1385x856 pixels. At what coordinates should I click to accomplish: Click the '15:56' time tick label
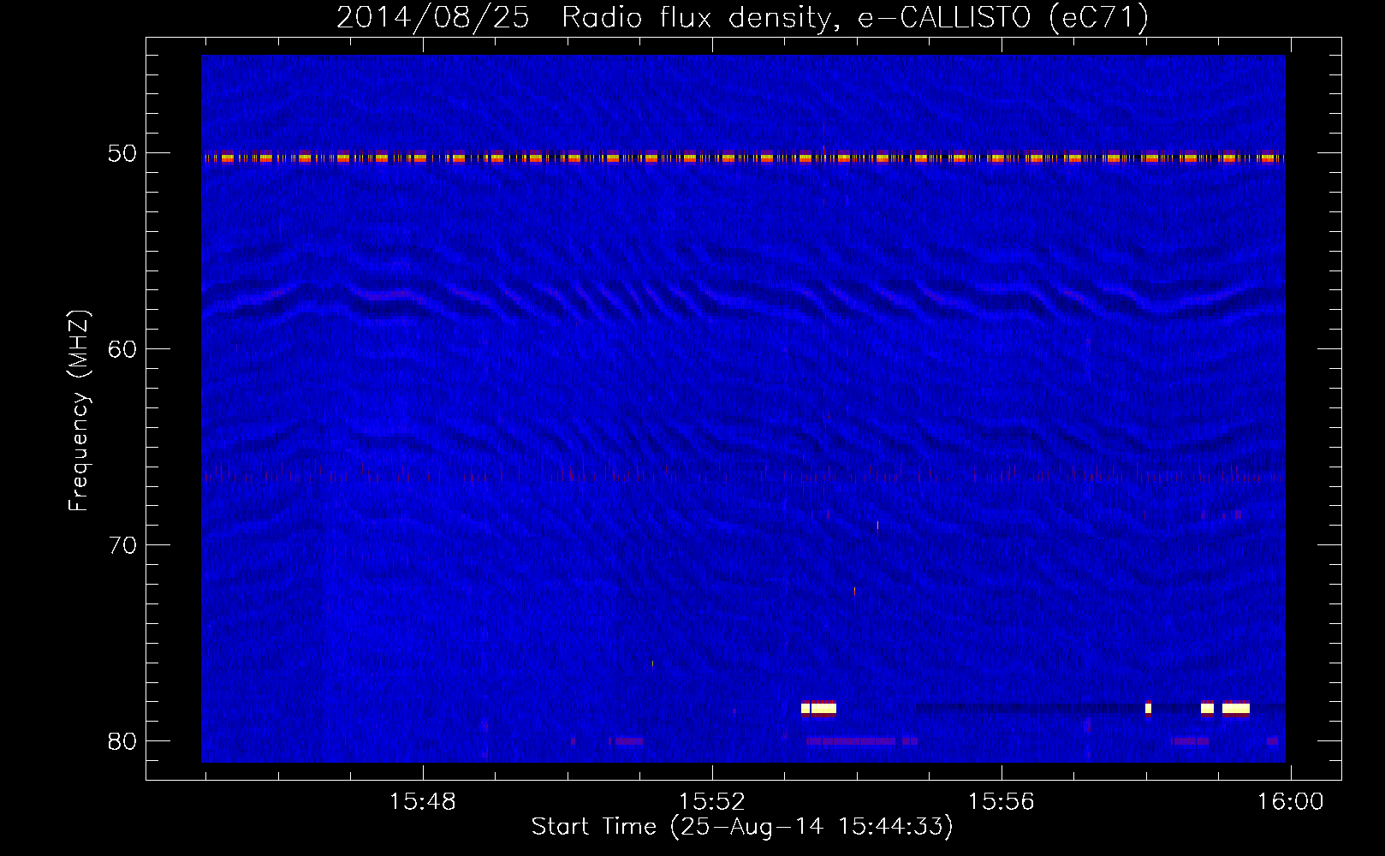[1001, 802]
